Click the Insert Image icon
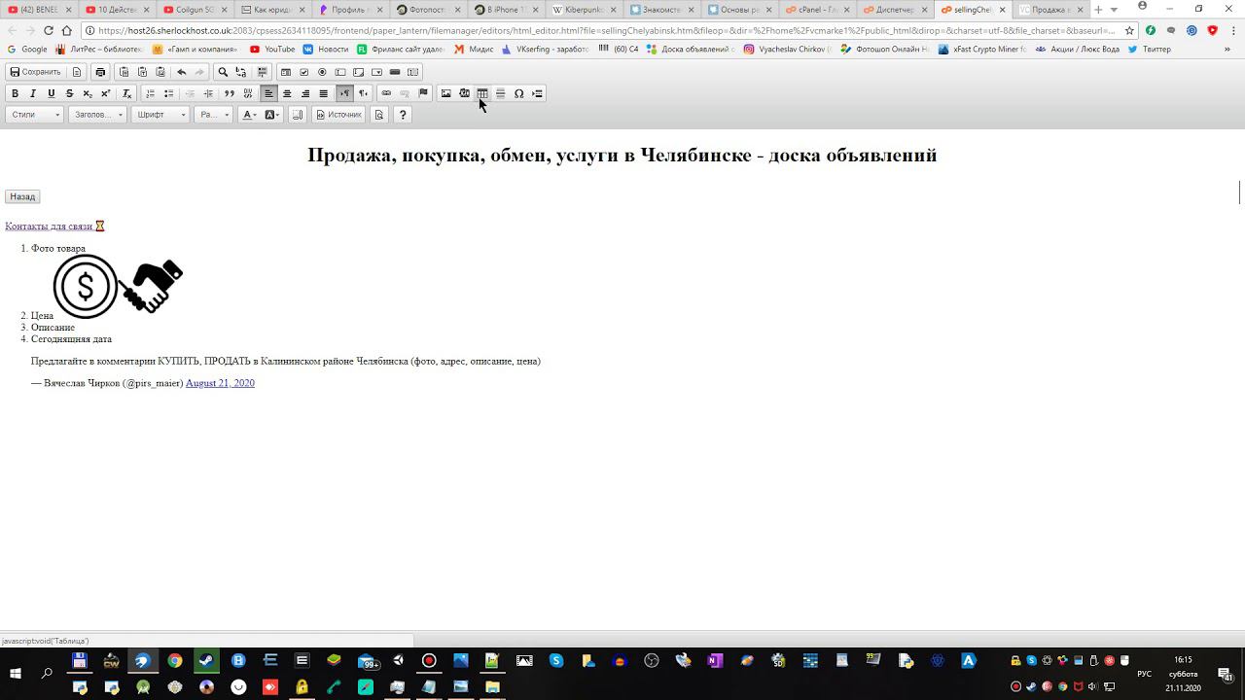Viewport: 1245px width, 700px height. 446,93
